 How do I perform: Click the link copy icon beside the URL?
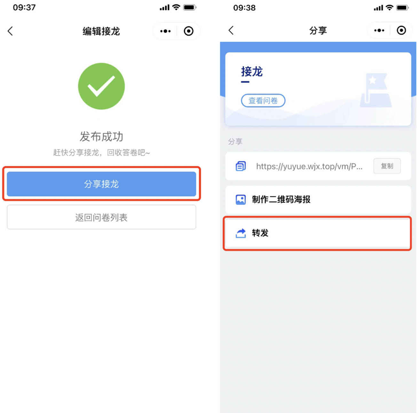241,166
